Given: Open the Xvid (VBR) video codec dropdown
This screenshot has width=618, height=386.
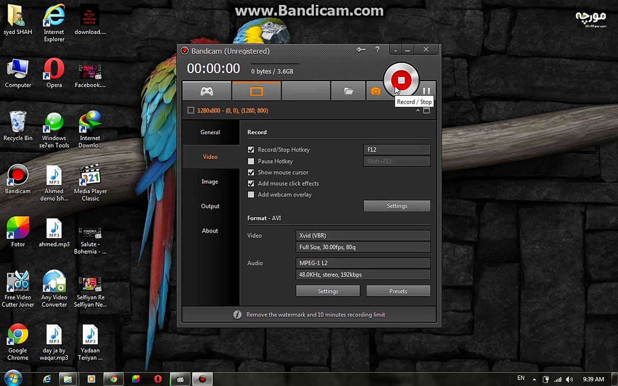Looking at the screenshot, I should 363,235.
